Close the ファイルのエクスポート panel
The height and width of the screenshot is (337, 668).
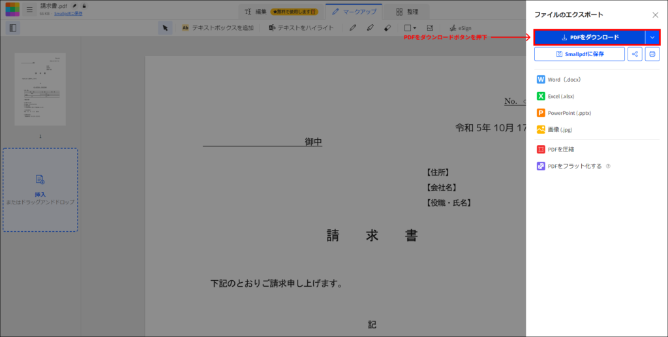(655, 15)
